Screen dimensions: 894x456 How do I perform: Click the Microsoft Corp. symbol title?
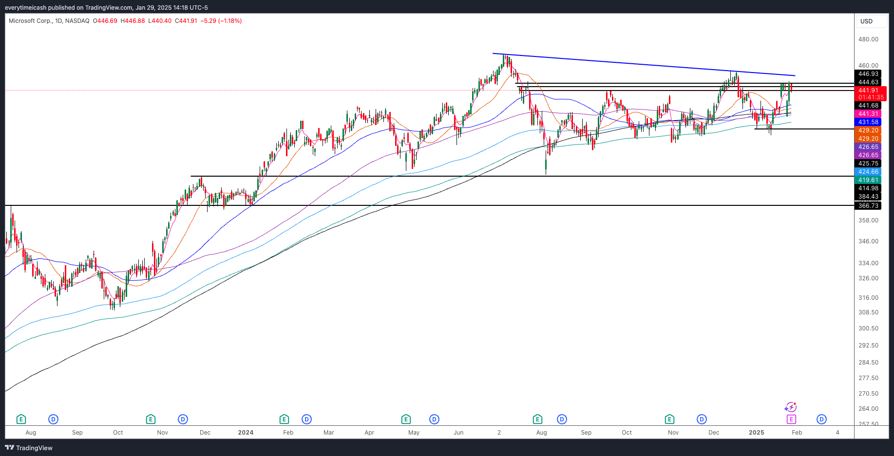click(30, 21)
